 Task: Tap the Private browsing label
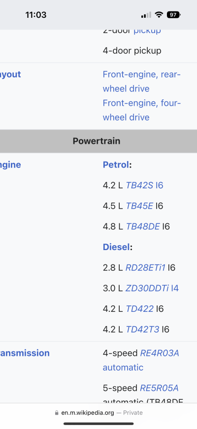pyautogui.click(x=132, y=413)
